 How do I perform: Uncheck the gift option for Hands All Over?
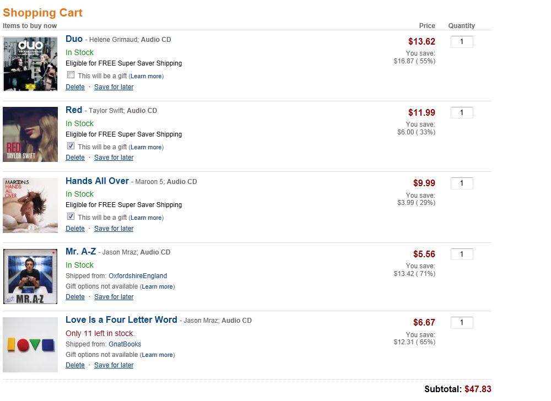tap(71, 216)
